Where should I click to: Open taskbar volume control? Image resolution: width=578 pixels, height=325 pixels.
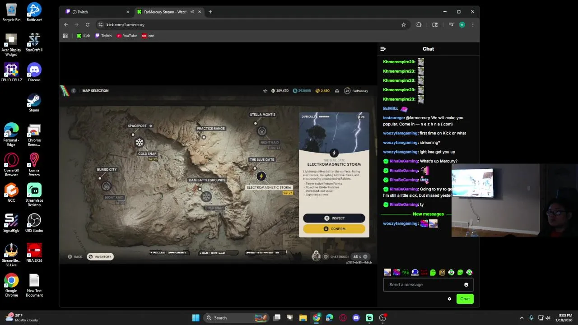click(548, 318)
